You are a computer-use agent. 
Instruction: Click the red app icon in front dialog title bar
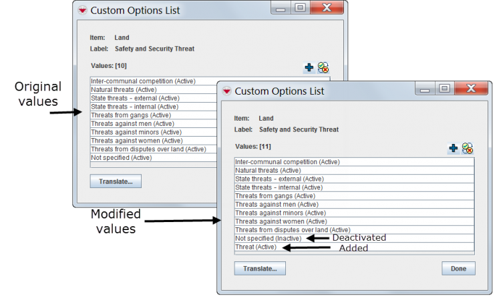(226, 91)
